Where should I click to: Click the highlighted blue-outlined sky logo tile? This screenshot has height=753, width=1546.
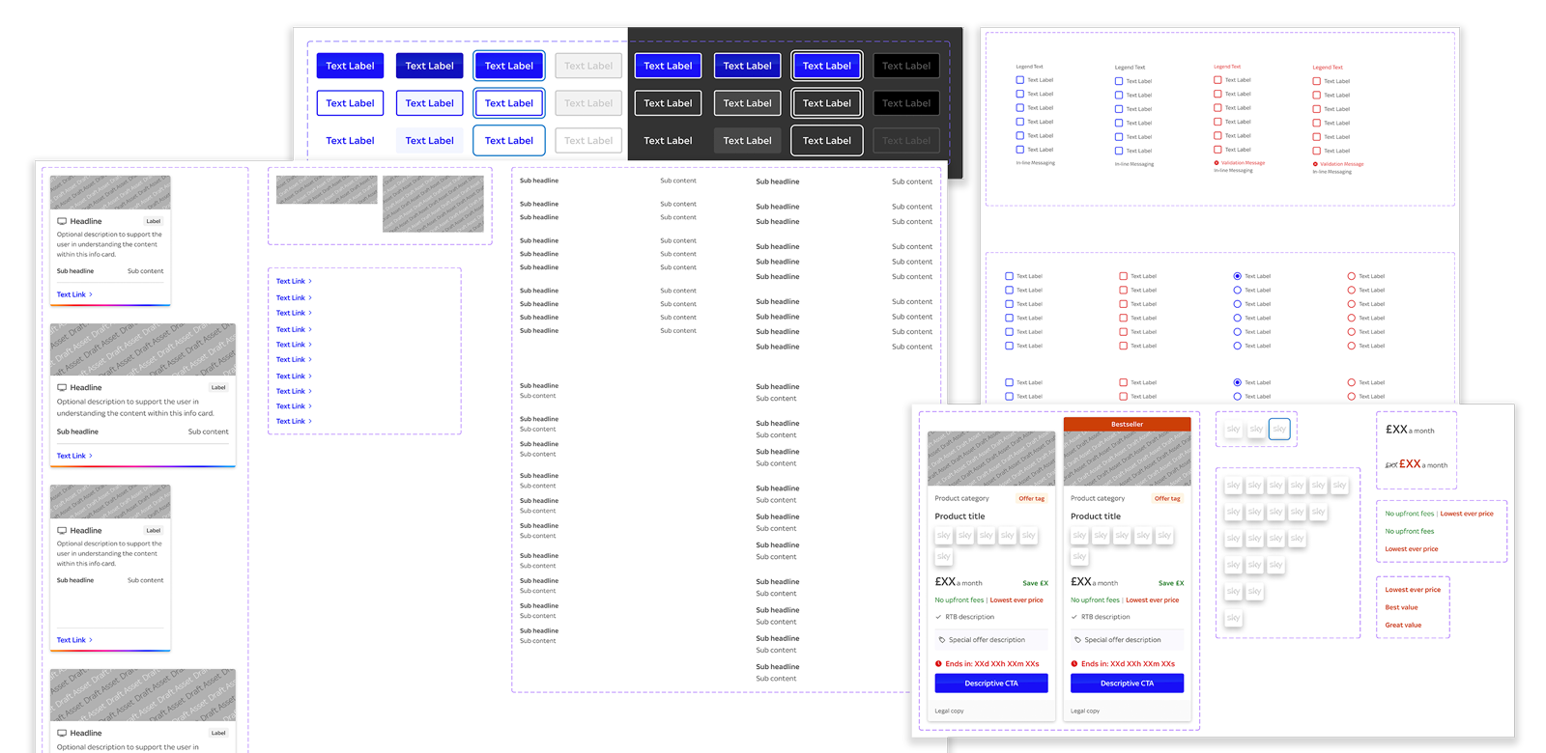click(1279, 429)
